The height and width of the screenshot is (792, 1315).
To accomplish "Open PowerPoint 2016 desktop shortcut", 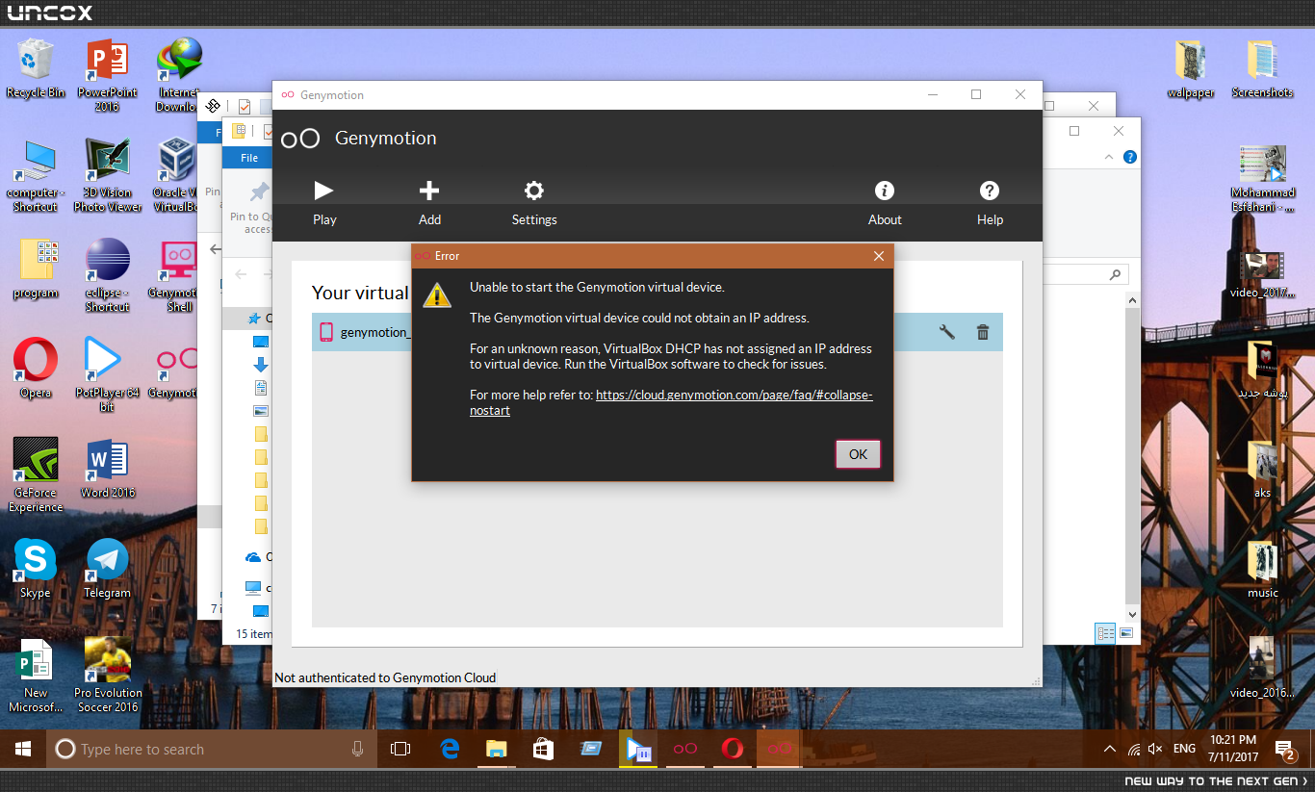I will click(107, 75).
